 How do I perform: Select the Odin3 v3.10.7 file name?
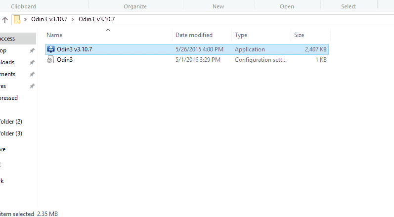(x=74, y=49)
